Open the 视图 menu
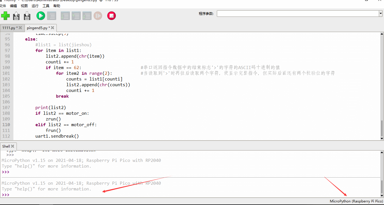The width and height of the screenshot is (384, 205). point(24,6)
